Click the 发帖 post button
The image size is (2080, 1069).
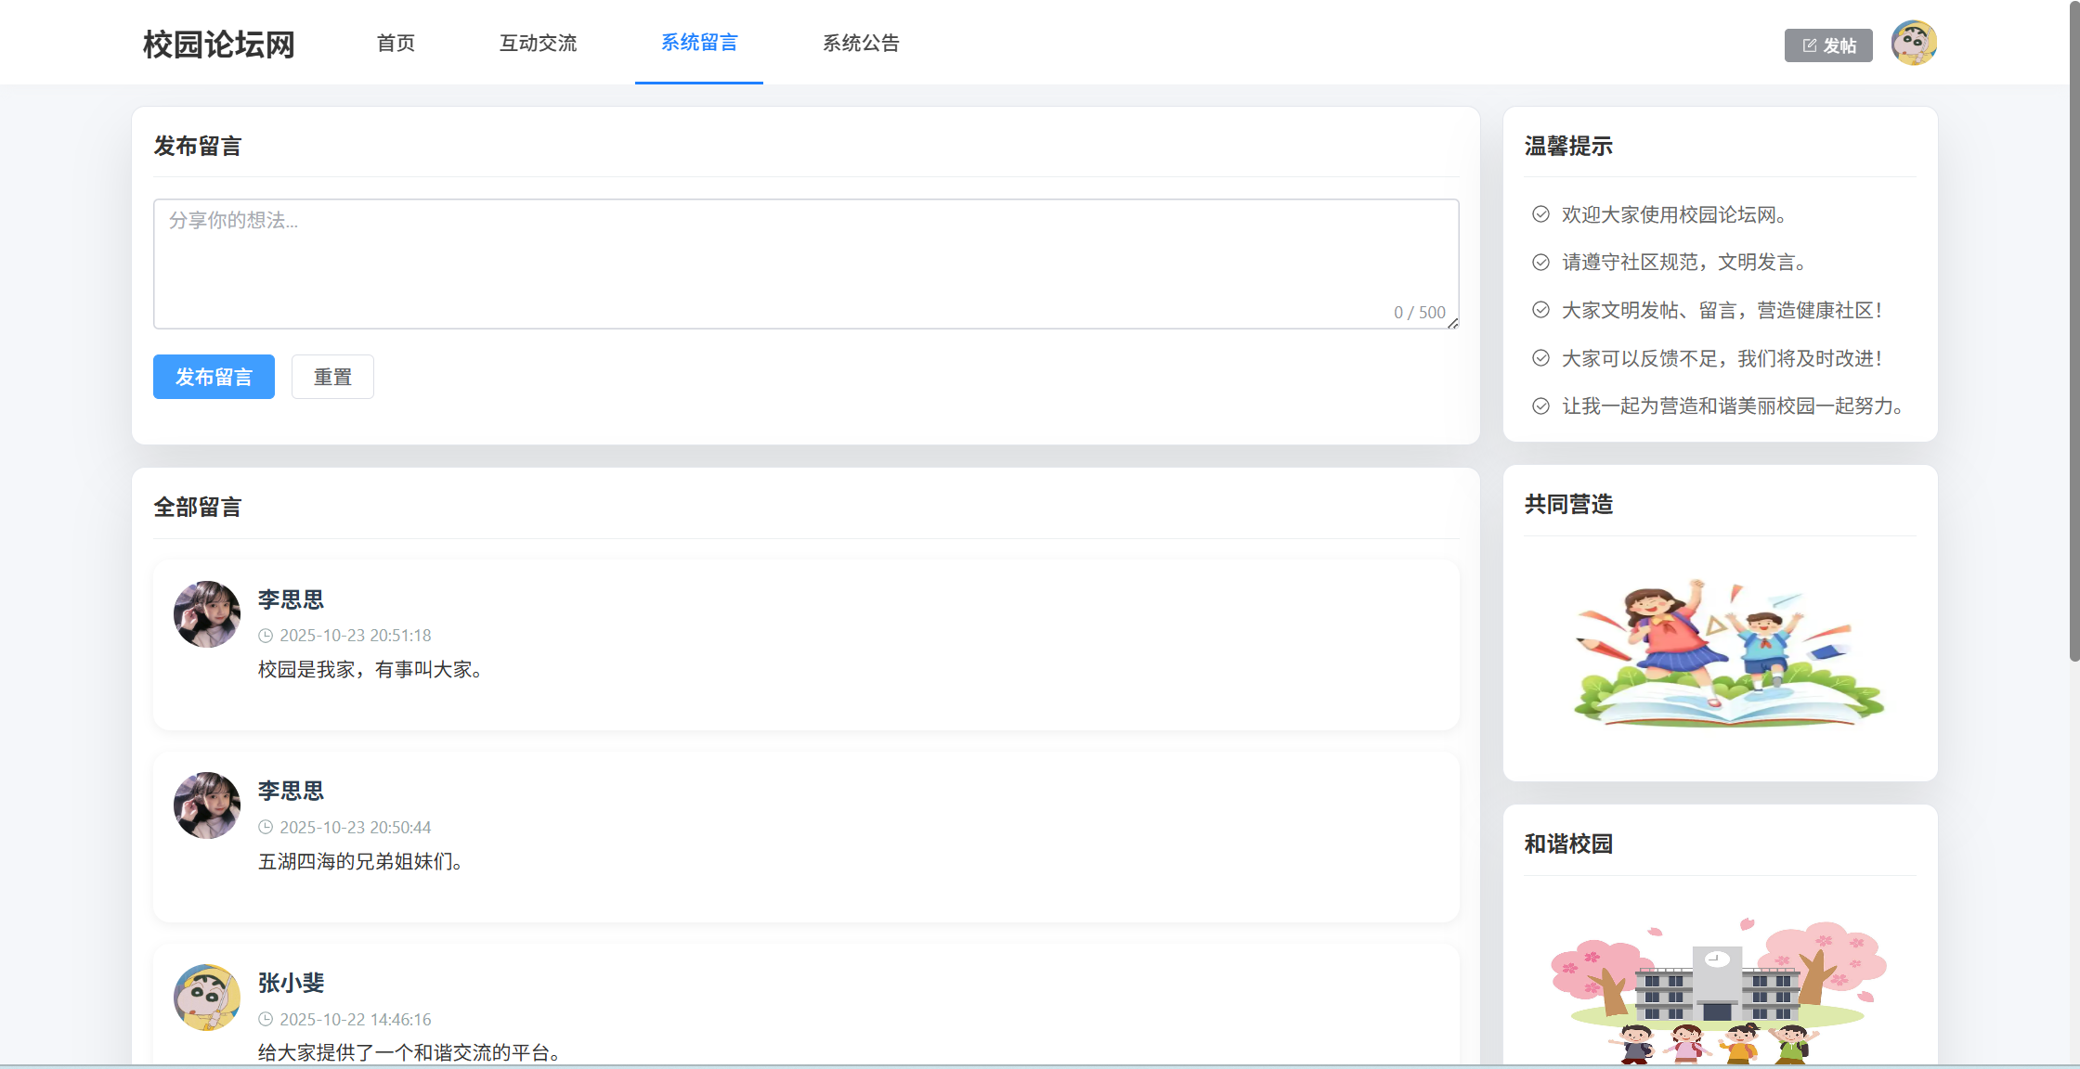tap(1827, 45)
